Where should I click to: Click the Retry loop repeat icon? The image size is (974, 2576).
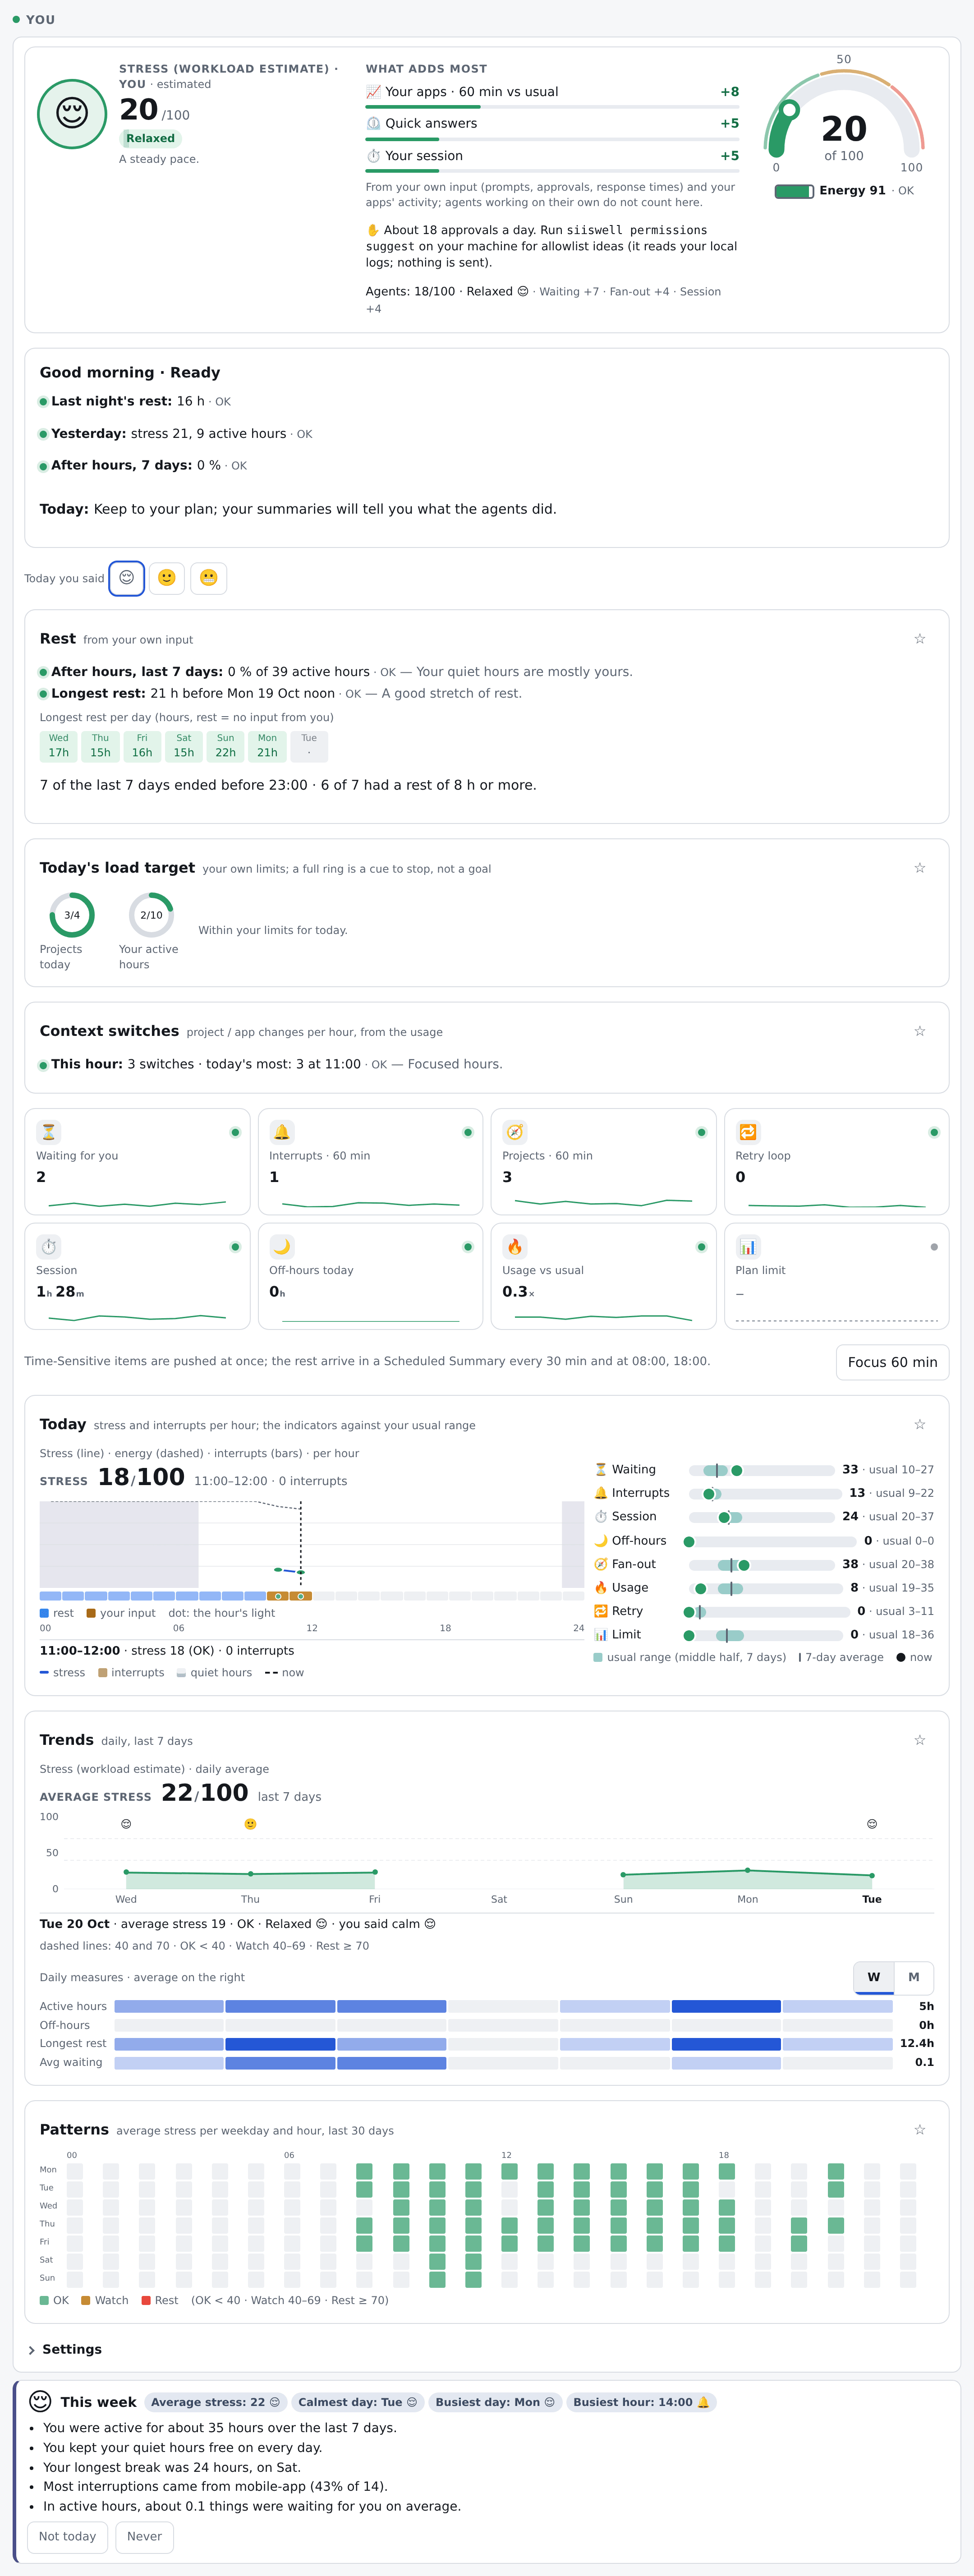coord(748,1132)
